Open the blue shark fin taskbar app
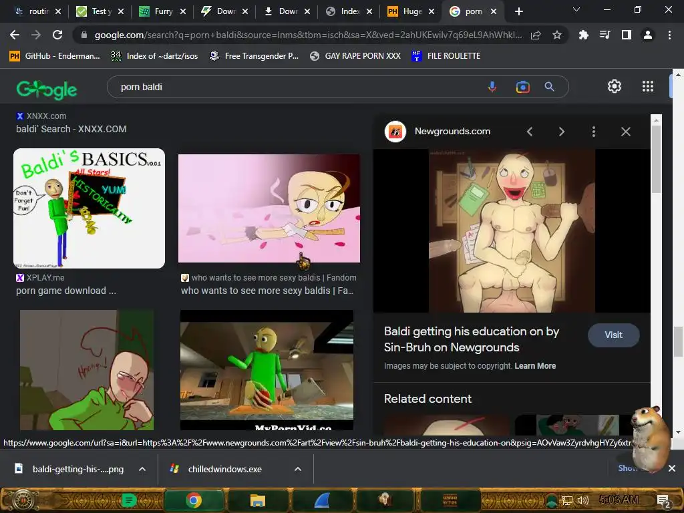Screen dimensions: 684x513 322,500
